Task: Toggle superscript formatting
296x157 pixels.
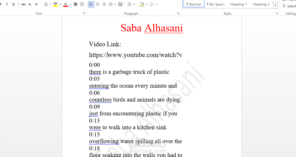Action: tap(37, 4)
